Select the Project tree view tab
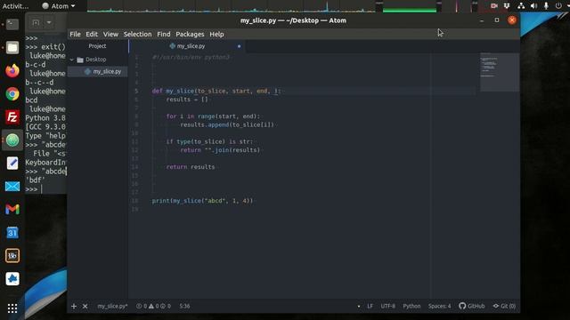The image size is (570, 320). [x=97, y=46]
